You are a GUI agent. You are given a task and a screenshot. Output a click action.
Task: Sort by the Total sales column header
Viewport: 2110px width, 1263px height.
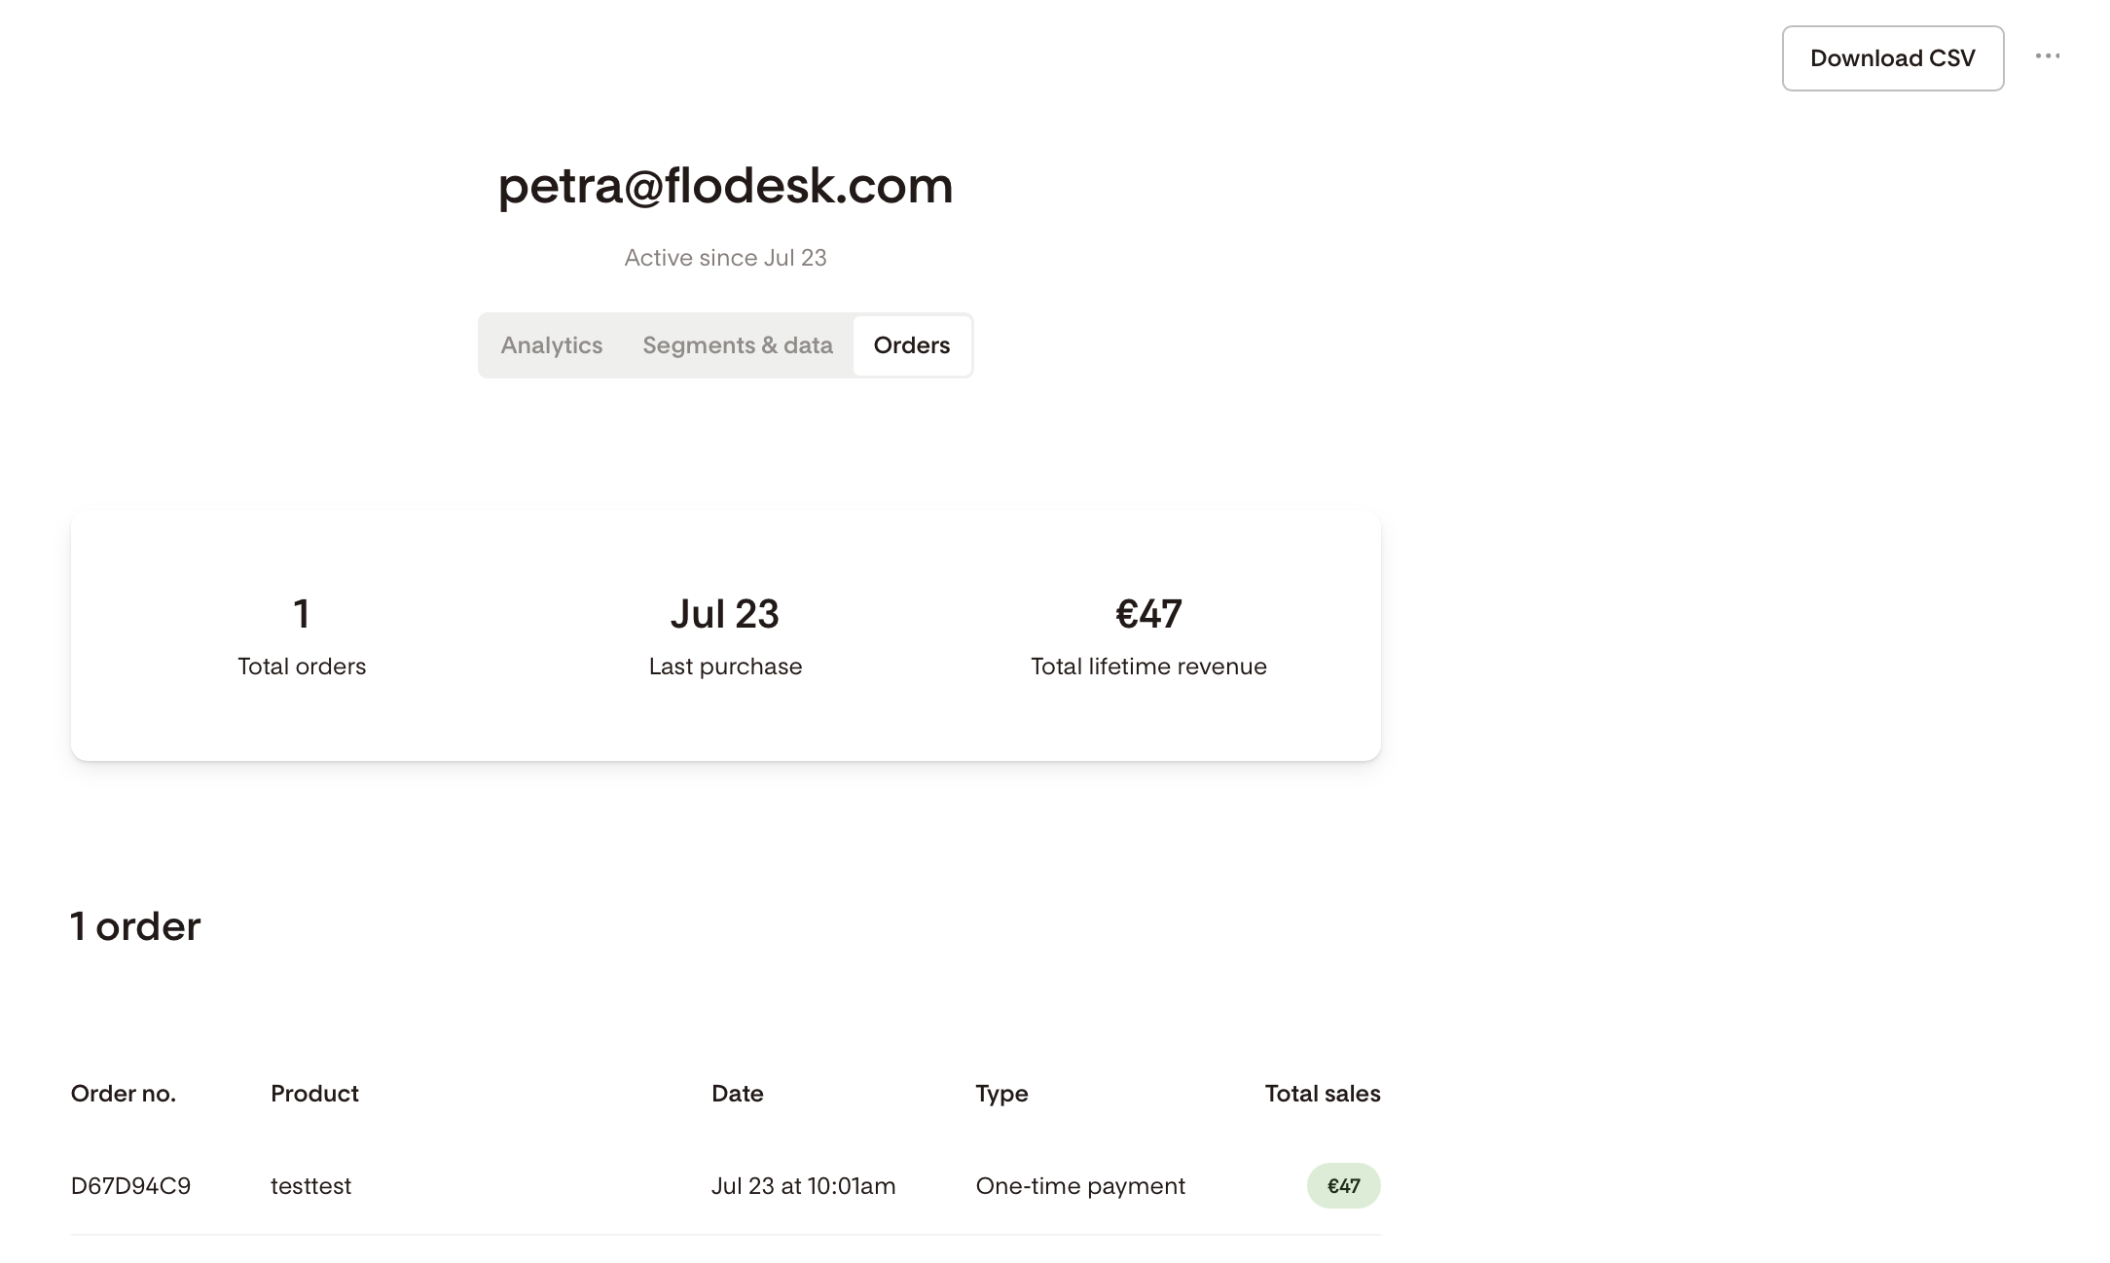click(x=1322, y=1094)
